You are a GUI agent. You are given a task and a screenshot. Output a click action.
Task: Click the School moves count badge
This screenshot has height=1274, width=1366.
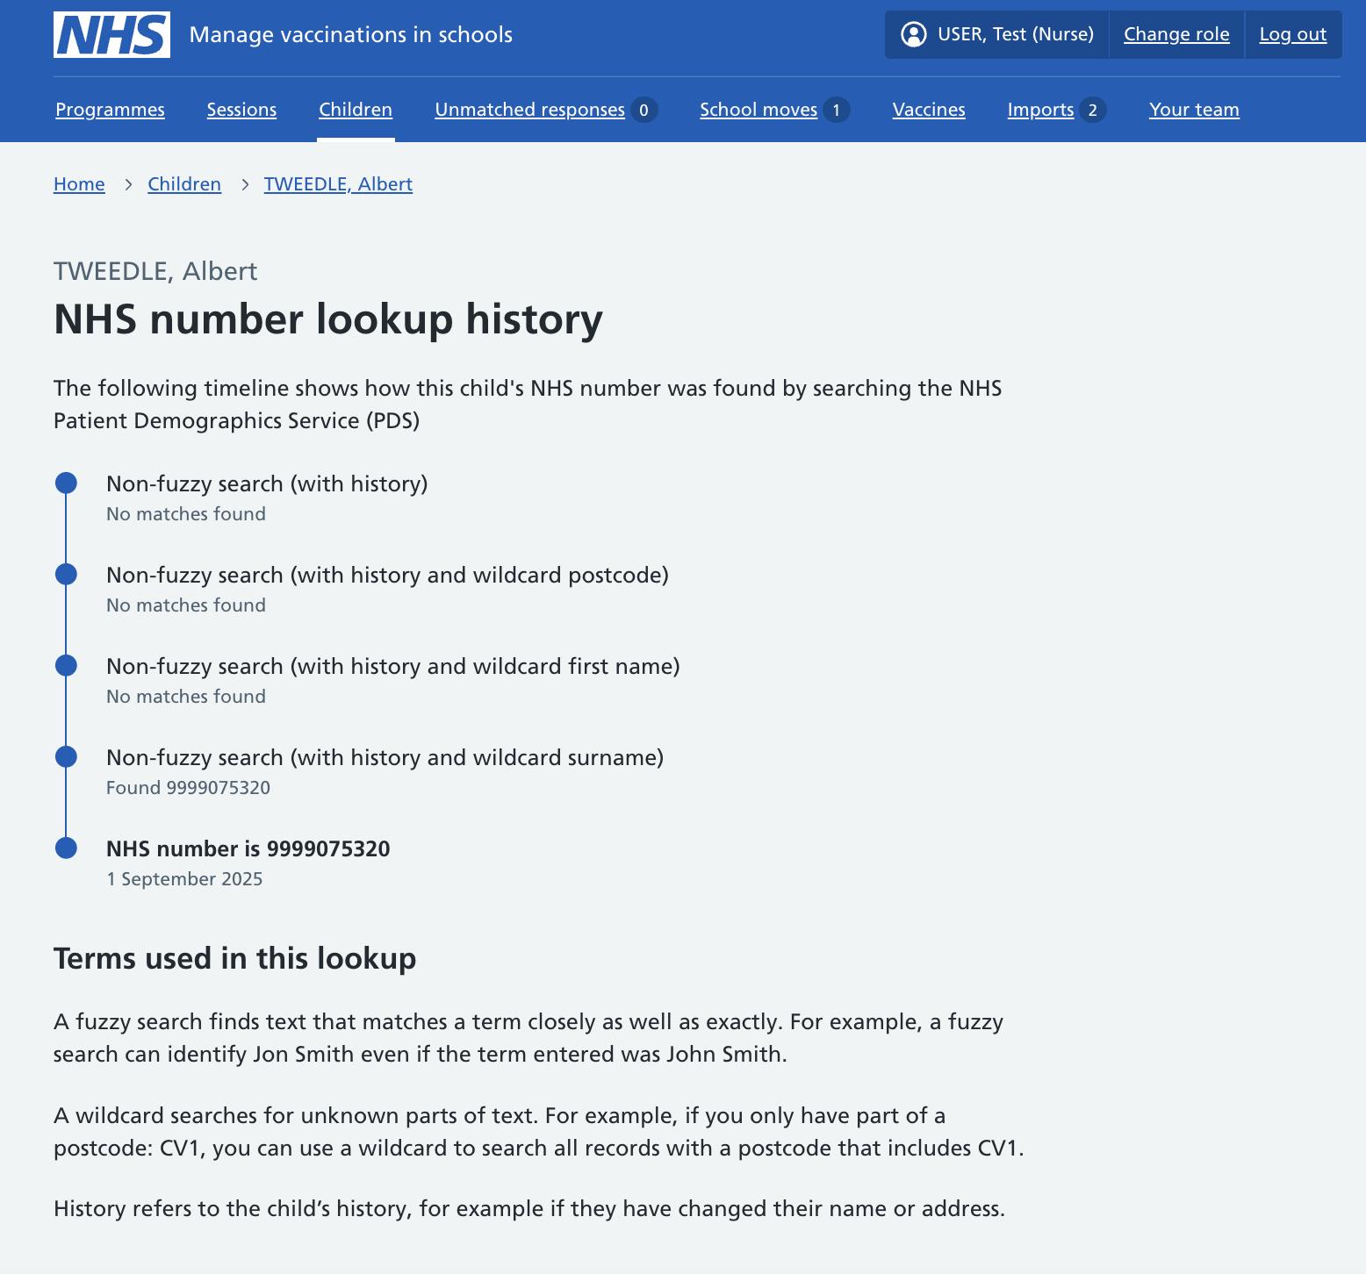point(836,110)
